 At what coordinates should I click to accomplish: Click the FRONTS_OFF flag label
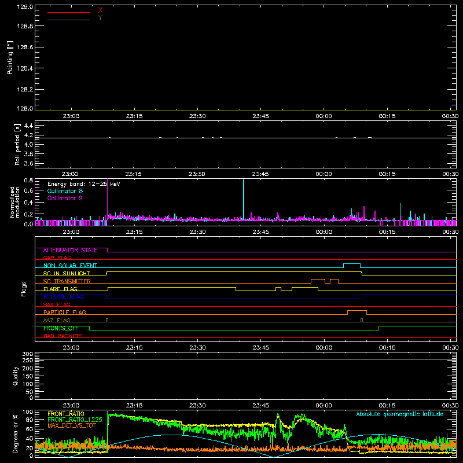point(61,328)
